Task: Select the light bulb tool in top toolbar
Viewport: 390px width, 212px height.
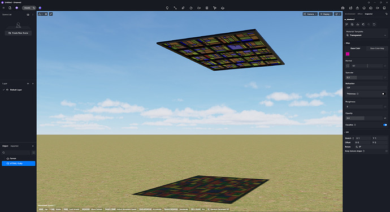Action: tap(167, 8)
